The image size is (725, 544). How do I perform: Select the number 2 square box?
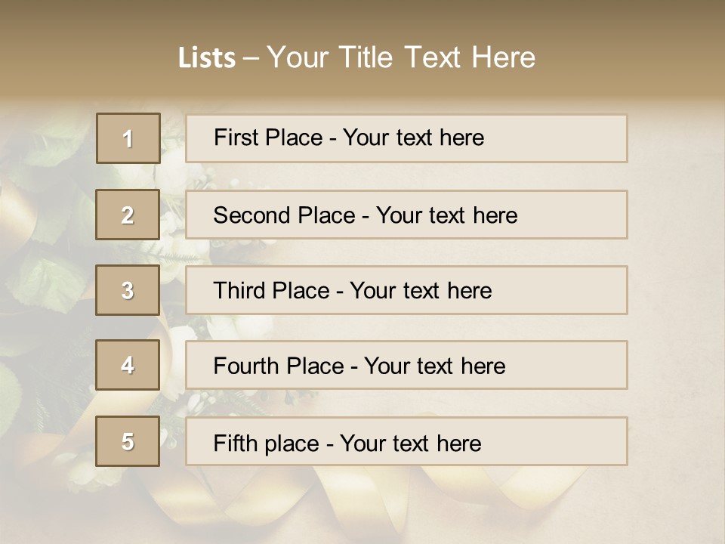pos(128,215)
